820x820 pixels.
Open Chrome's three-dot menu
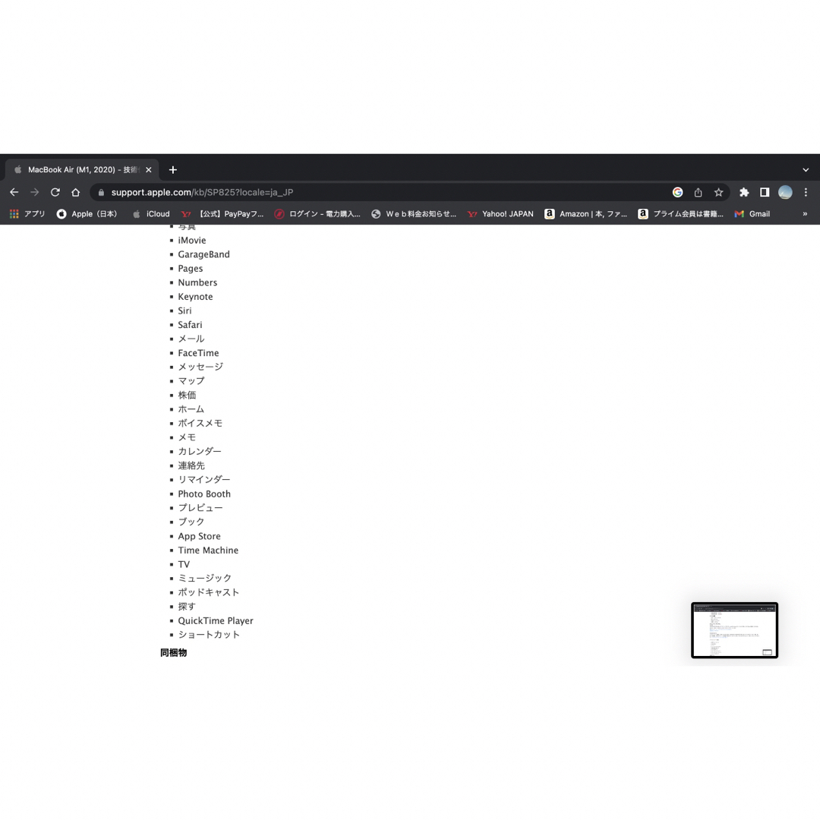[x=806, y=192]
